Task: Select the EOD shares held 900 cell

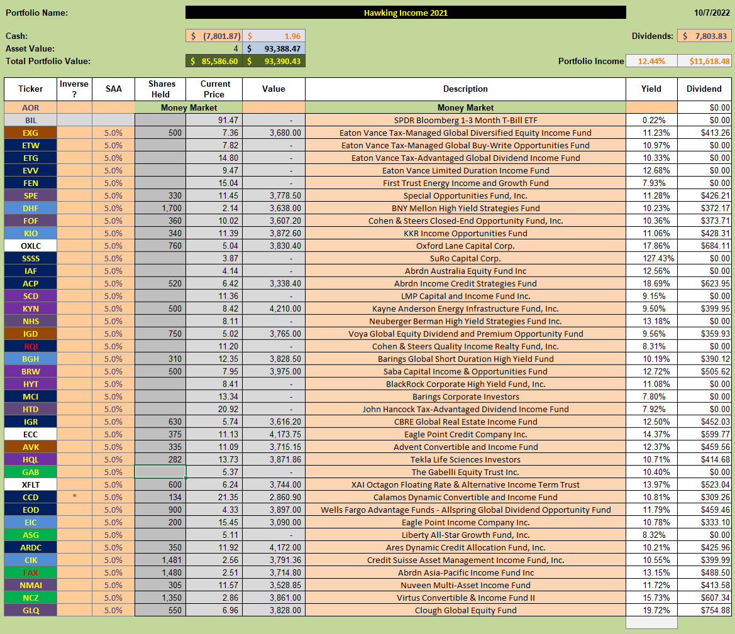Action: tap(160, 510)
